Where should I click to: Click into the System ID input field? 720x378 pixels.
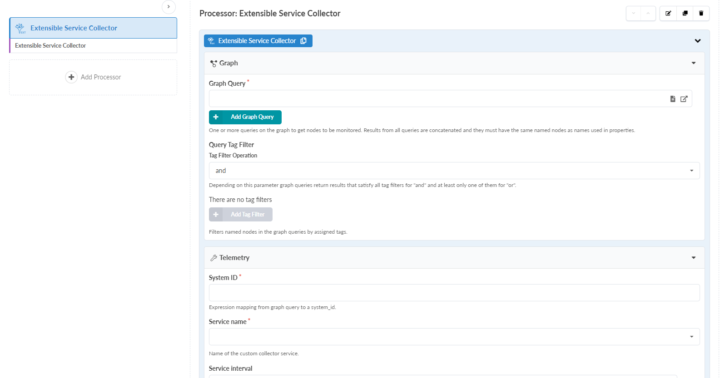coord(454,293)
